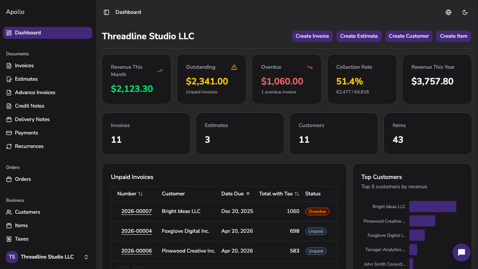Select the Overdue summary card
Screen dimensions: 478x269
[x=286, y=79]
